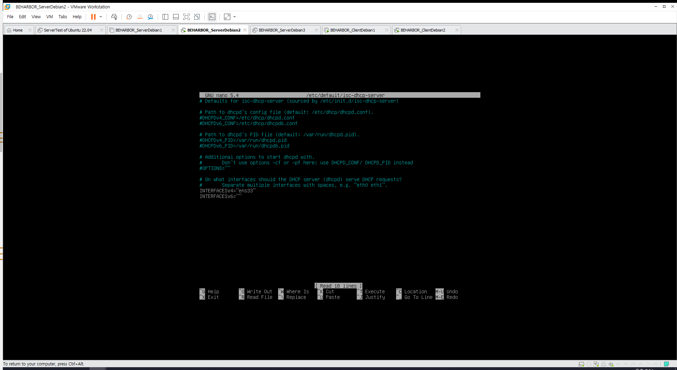Click the CD/DVD drive status icon
The image size is (677, 370).
click(589, 364)
